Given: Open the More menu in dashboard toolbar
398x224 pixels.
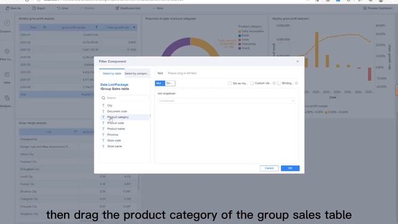Looking at the screenshot, I should (x=157, y=8).
